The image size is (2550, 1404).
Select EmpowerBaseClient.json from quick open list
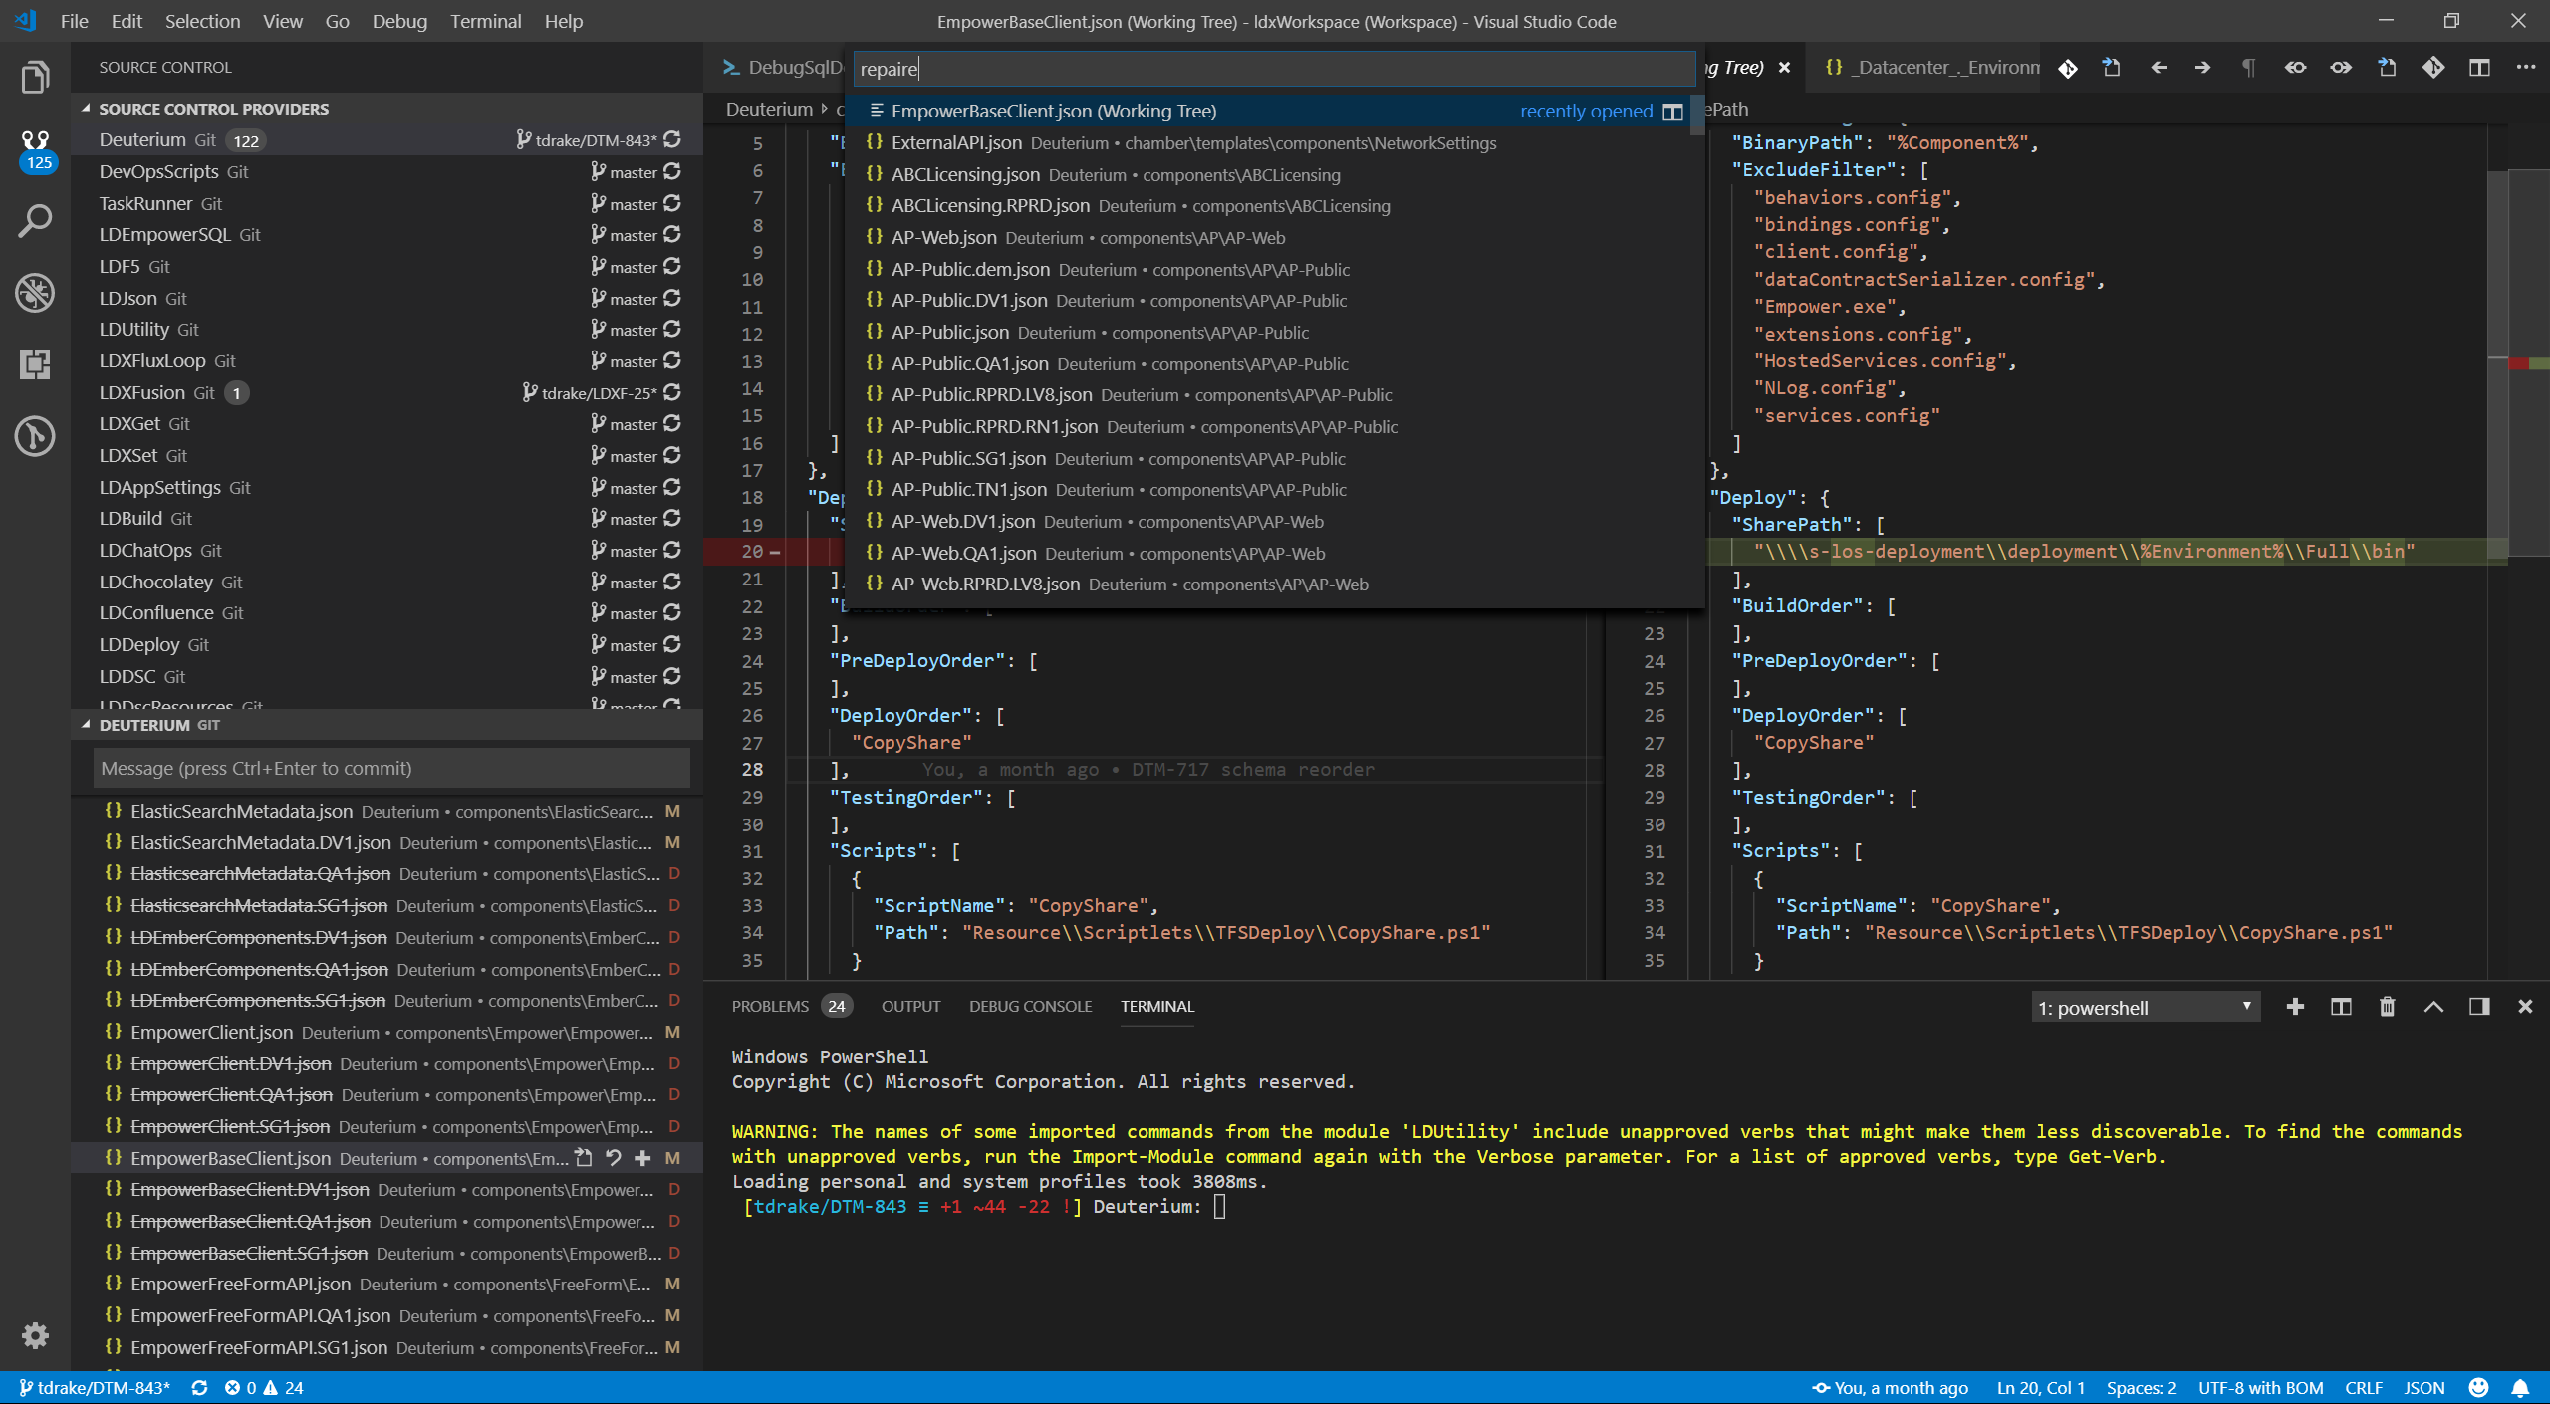click(1051, 111)
